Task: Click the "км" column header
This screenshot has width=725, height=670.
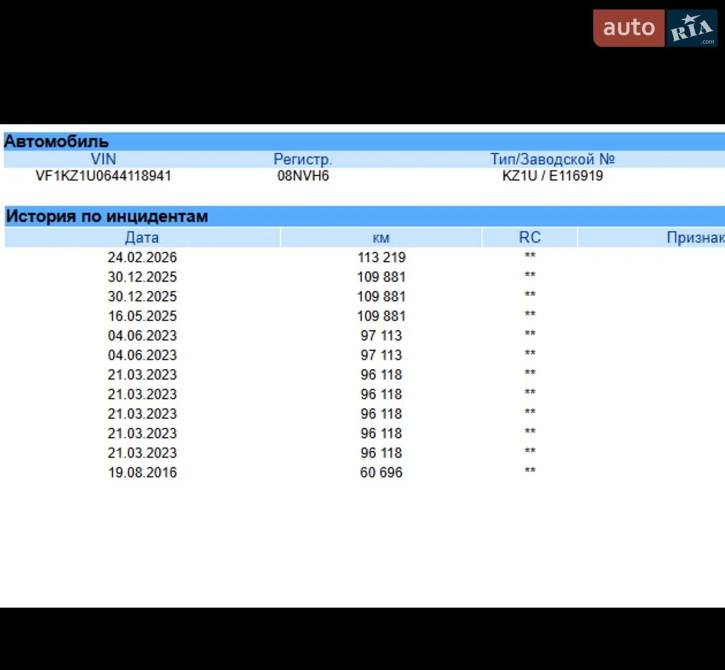Action: (381, 238)
